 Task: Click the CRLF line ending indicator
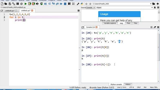139,87
